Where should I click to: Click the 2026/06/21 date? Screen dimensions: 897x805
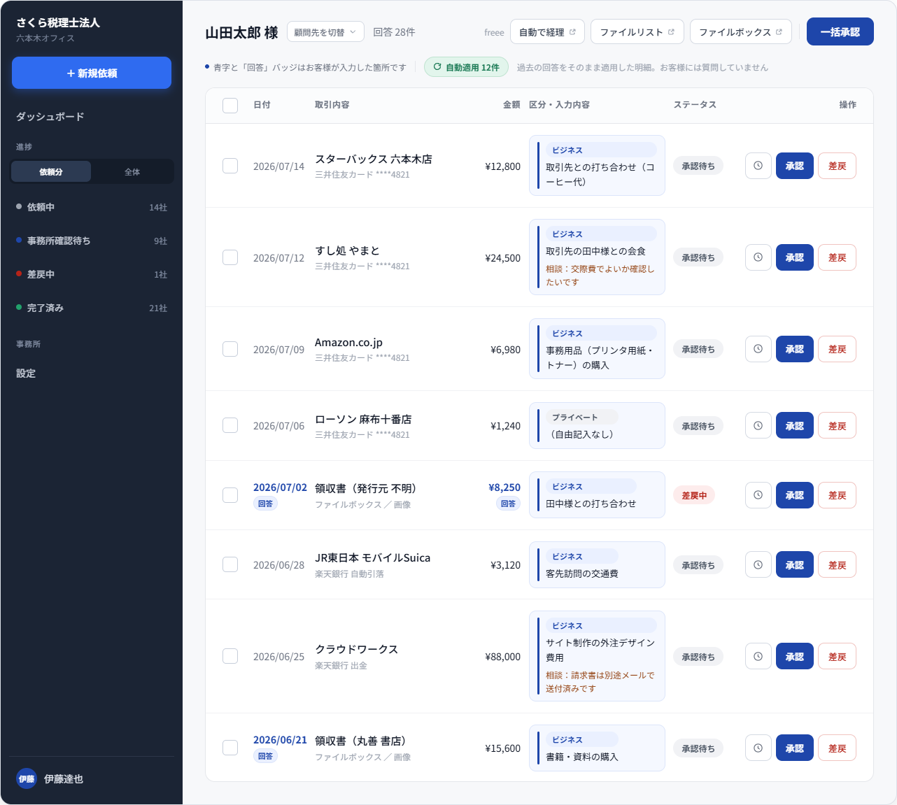coord(280,740)
